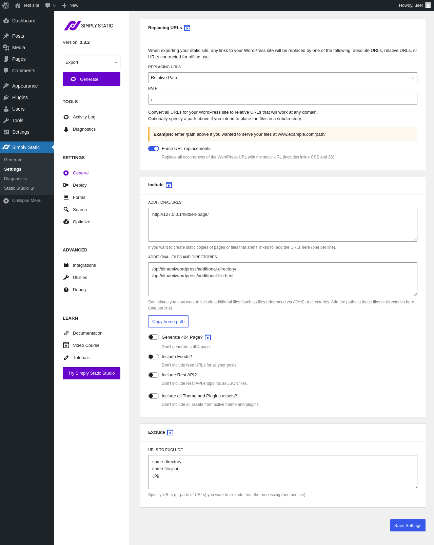Click the Path input field
The height and width of the screenshot is (545, 434).
point(283,99)
